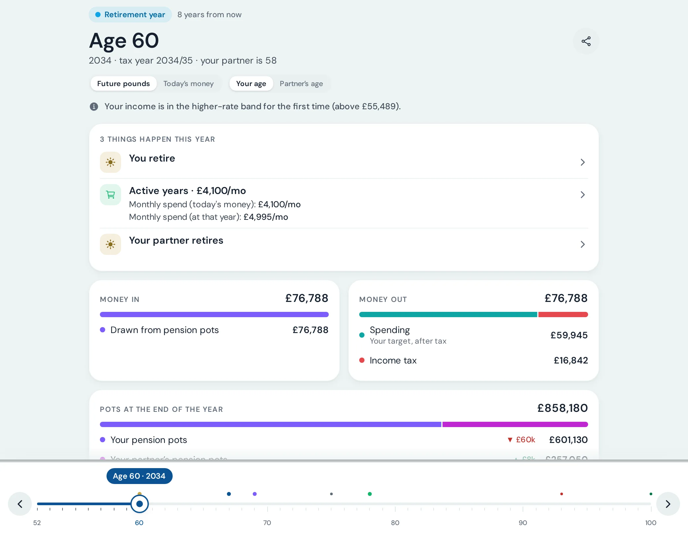This screenshot has height=533, width=688.
Task: Click the share icon button
Action: tap(586, 41)
